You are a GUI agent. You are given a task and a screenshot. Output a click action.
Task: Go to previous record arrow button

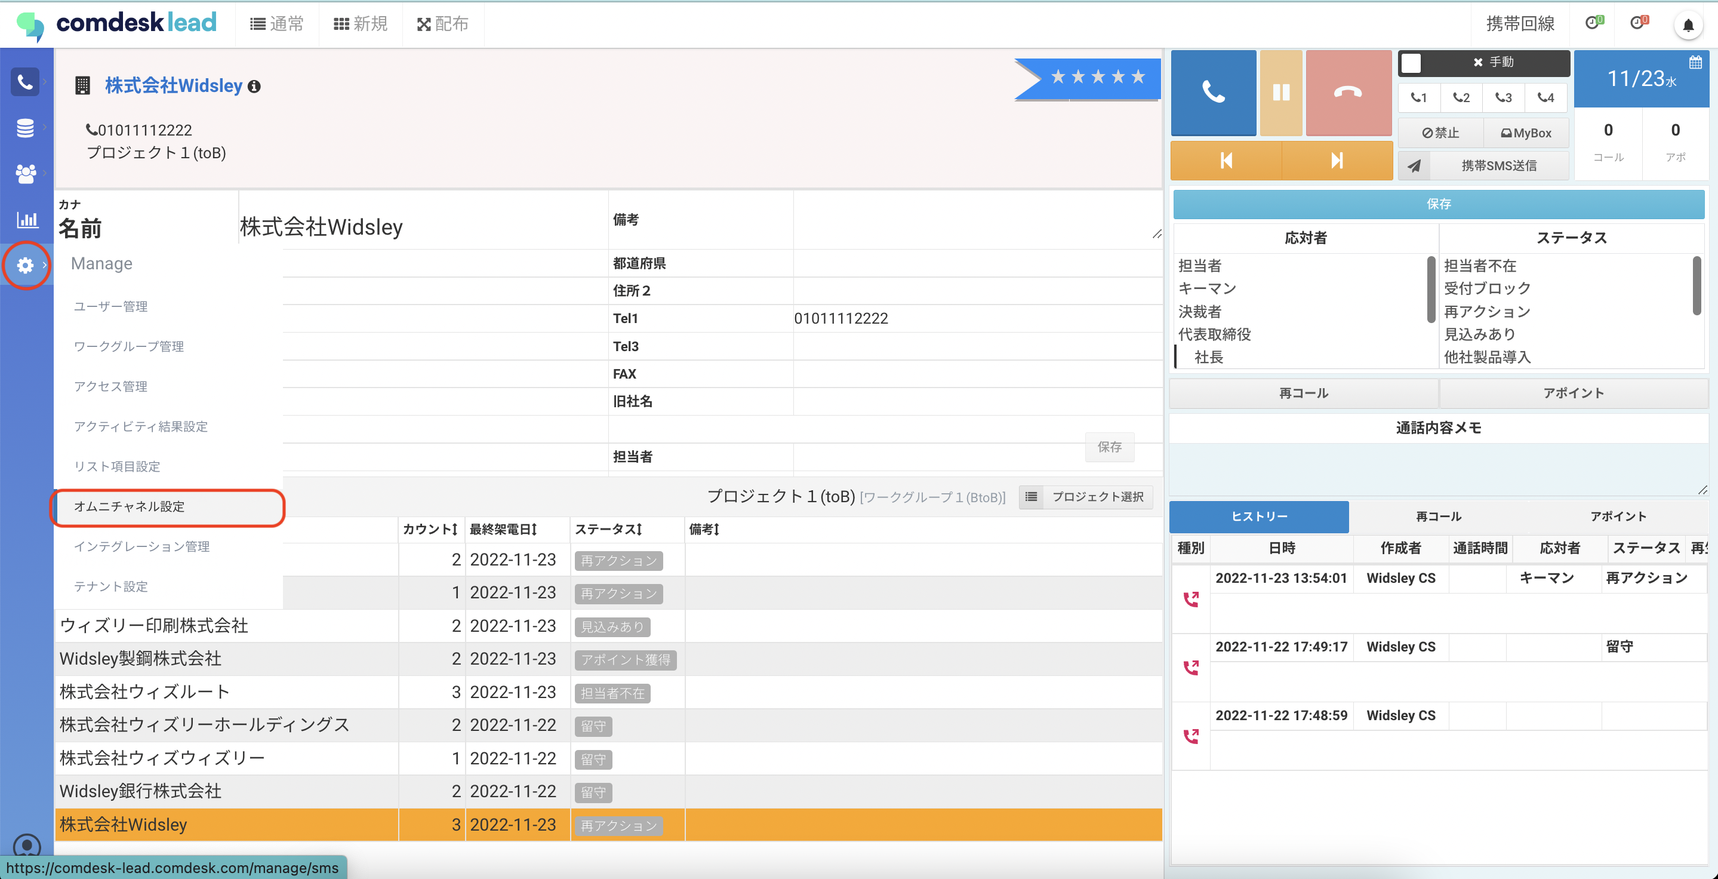coord(1226,160)
